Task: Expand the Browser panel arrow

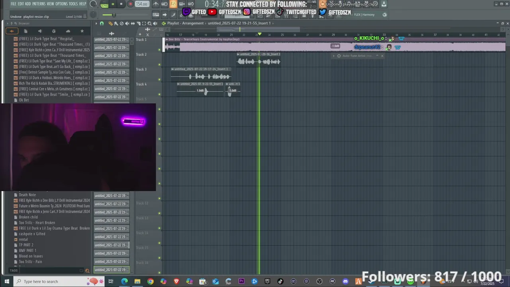Action: point(8,24)
